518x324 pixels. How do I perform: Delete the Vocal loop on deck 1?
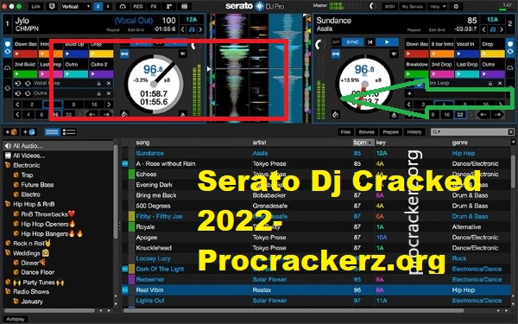[x=109, y=83]
